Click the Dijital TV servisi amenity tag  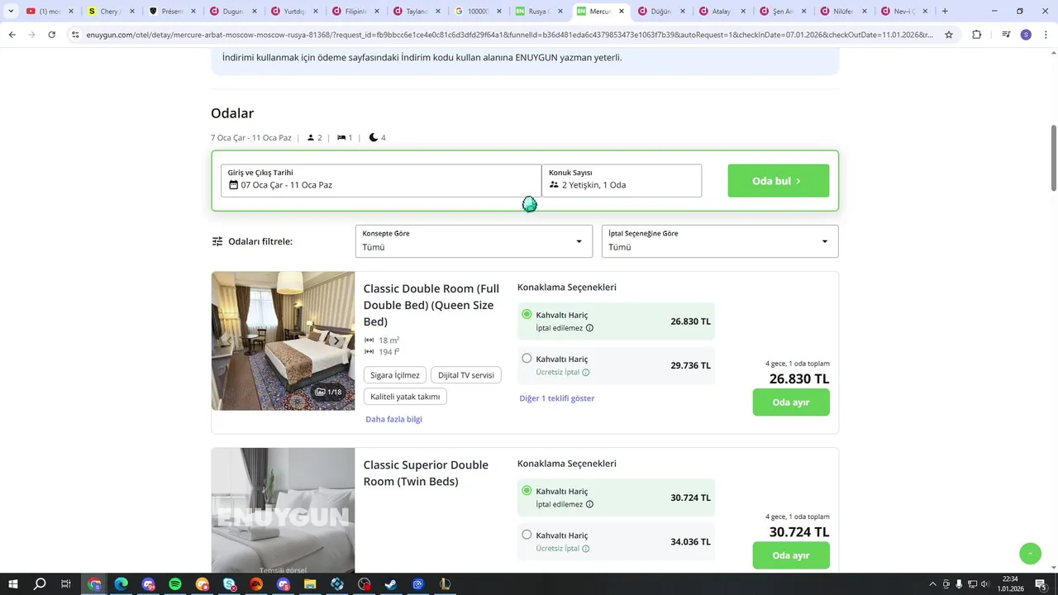466,375
